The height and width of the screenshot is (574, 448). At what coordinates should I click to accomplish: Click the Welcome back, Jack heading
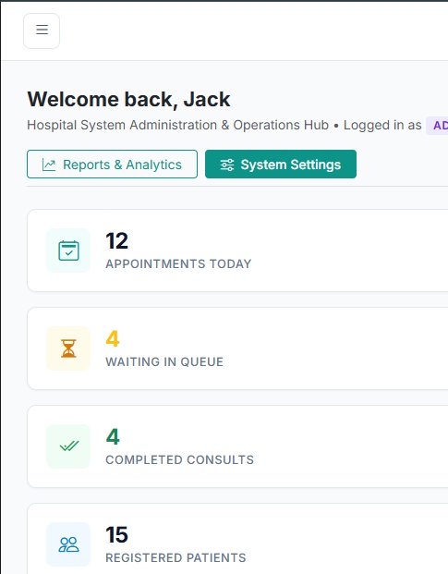(x=128, y=99)
